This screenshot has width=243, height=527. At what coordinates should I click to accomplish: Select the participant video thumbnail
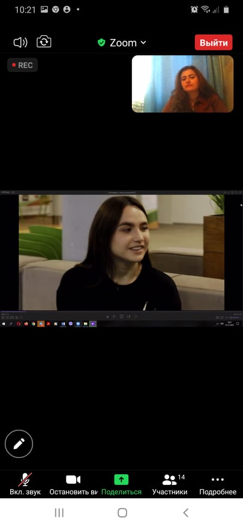point(182,83)
